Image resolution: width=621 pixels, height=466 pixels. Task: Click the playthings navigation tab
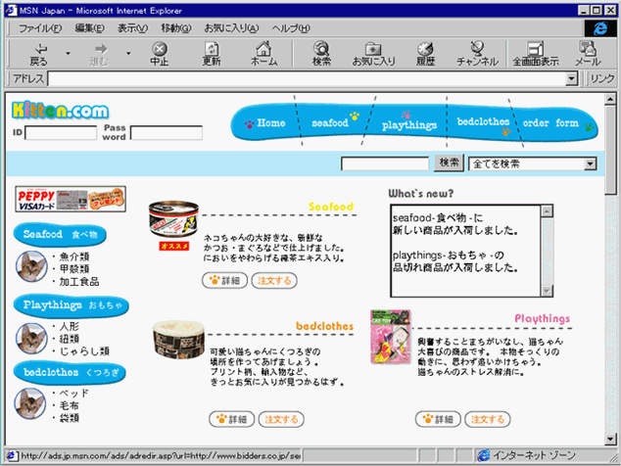408,125
